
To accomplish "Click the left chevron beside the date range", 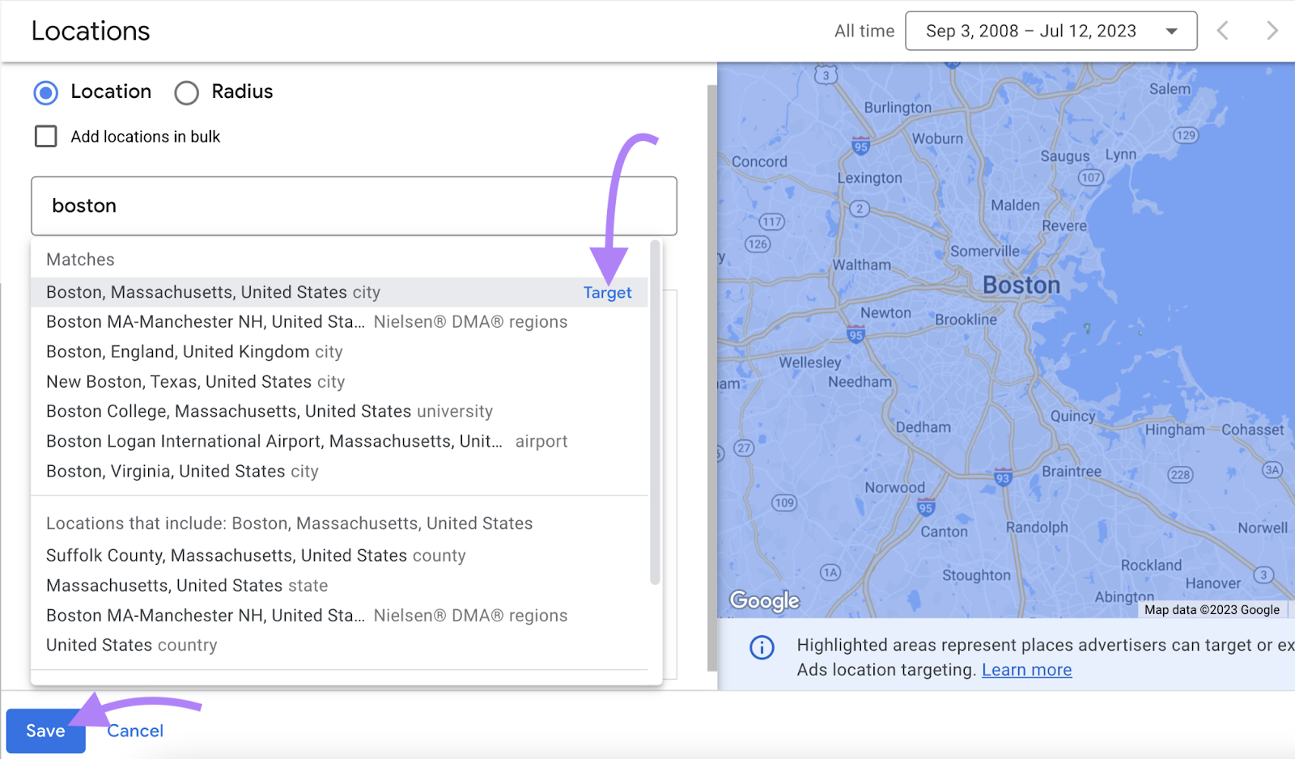I will [x=1222, y=30].
